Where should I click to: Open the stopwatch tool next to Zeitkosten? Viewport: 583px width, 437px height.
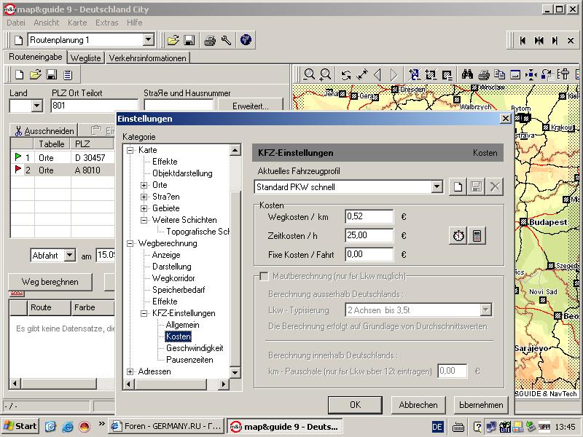coord(458,235)
